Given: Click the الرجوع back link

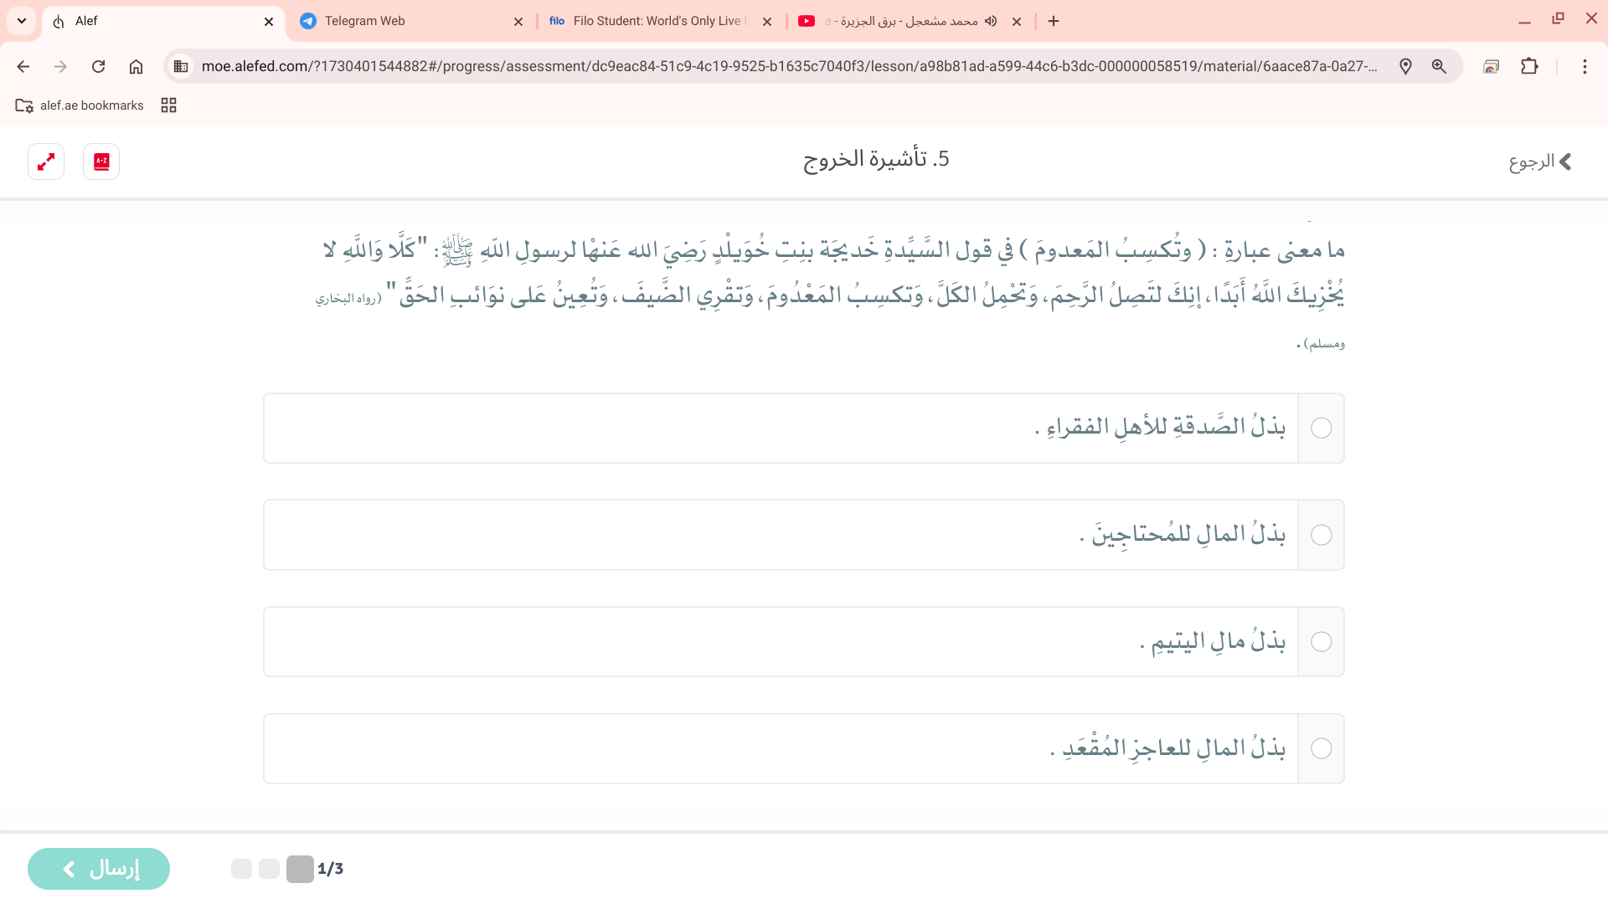Looking at the screenshot, I should (x=1539, y=162).
